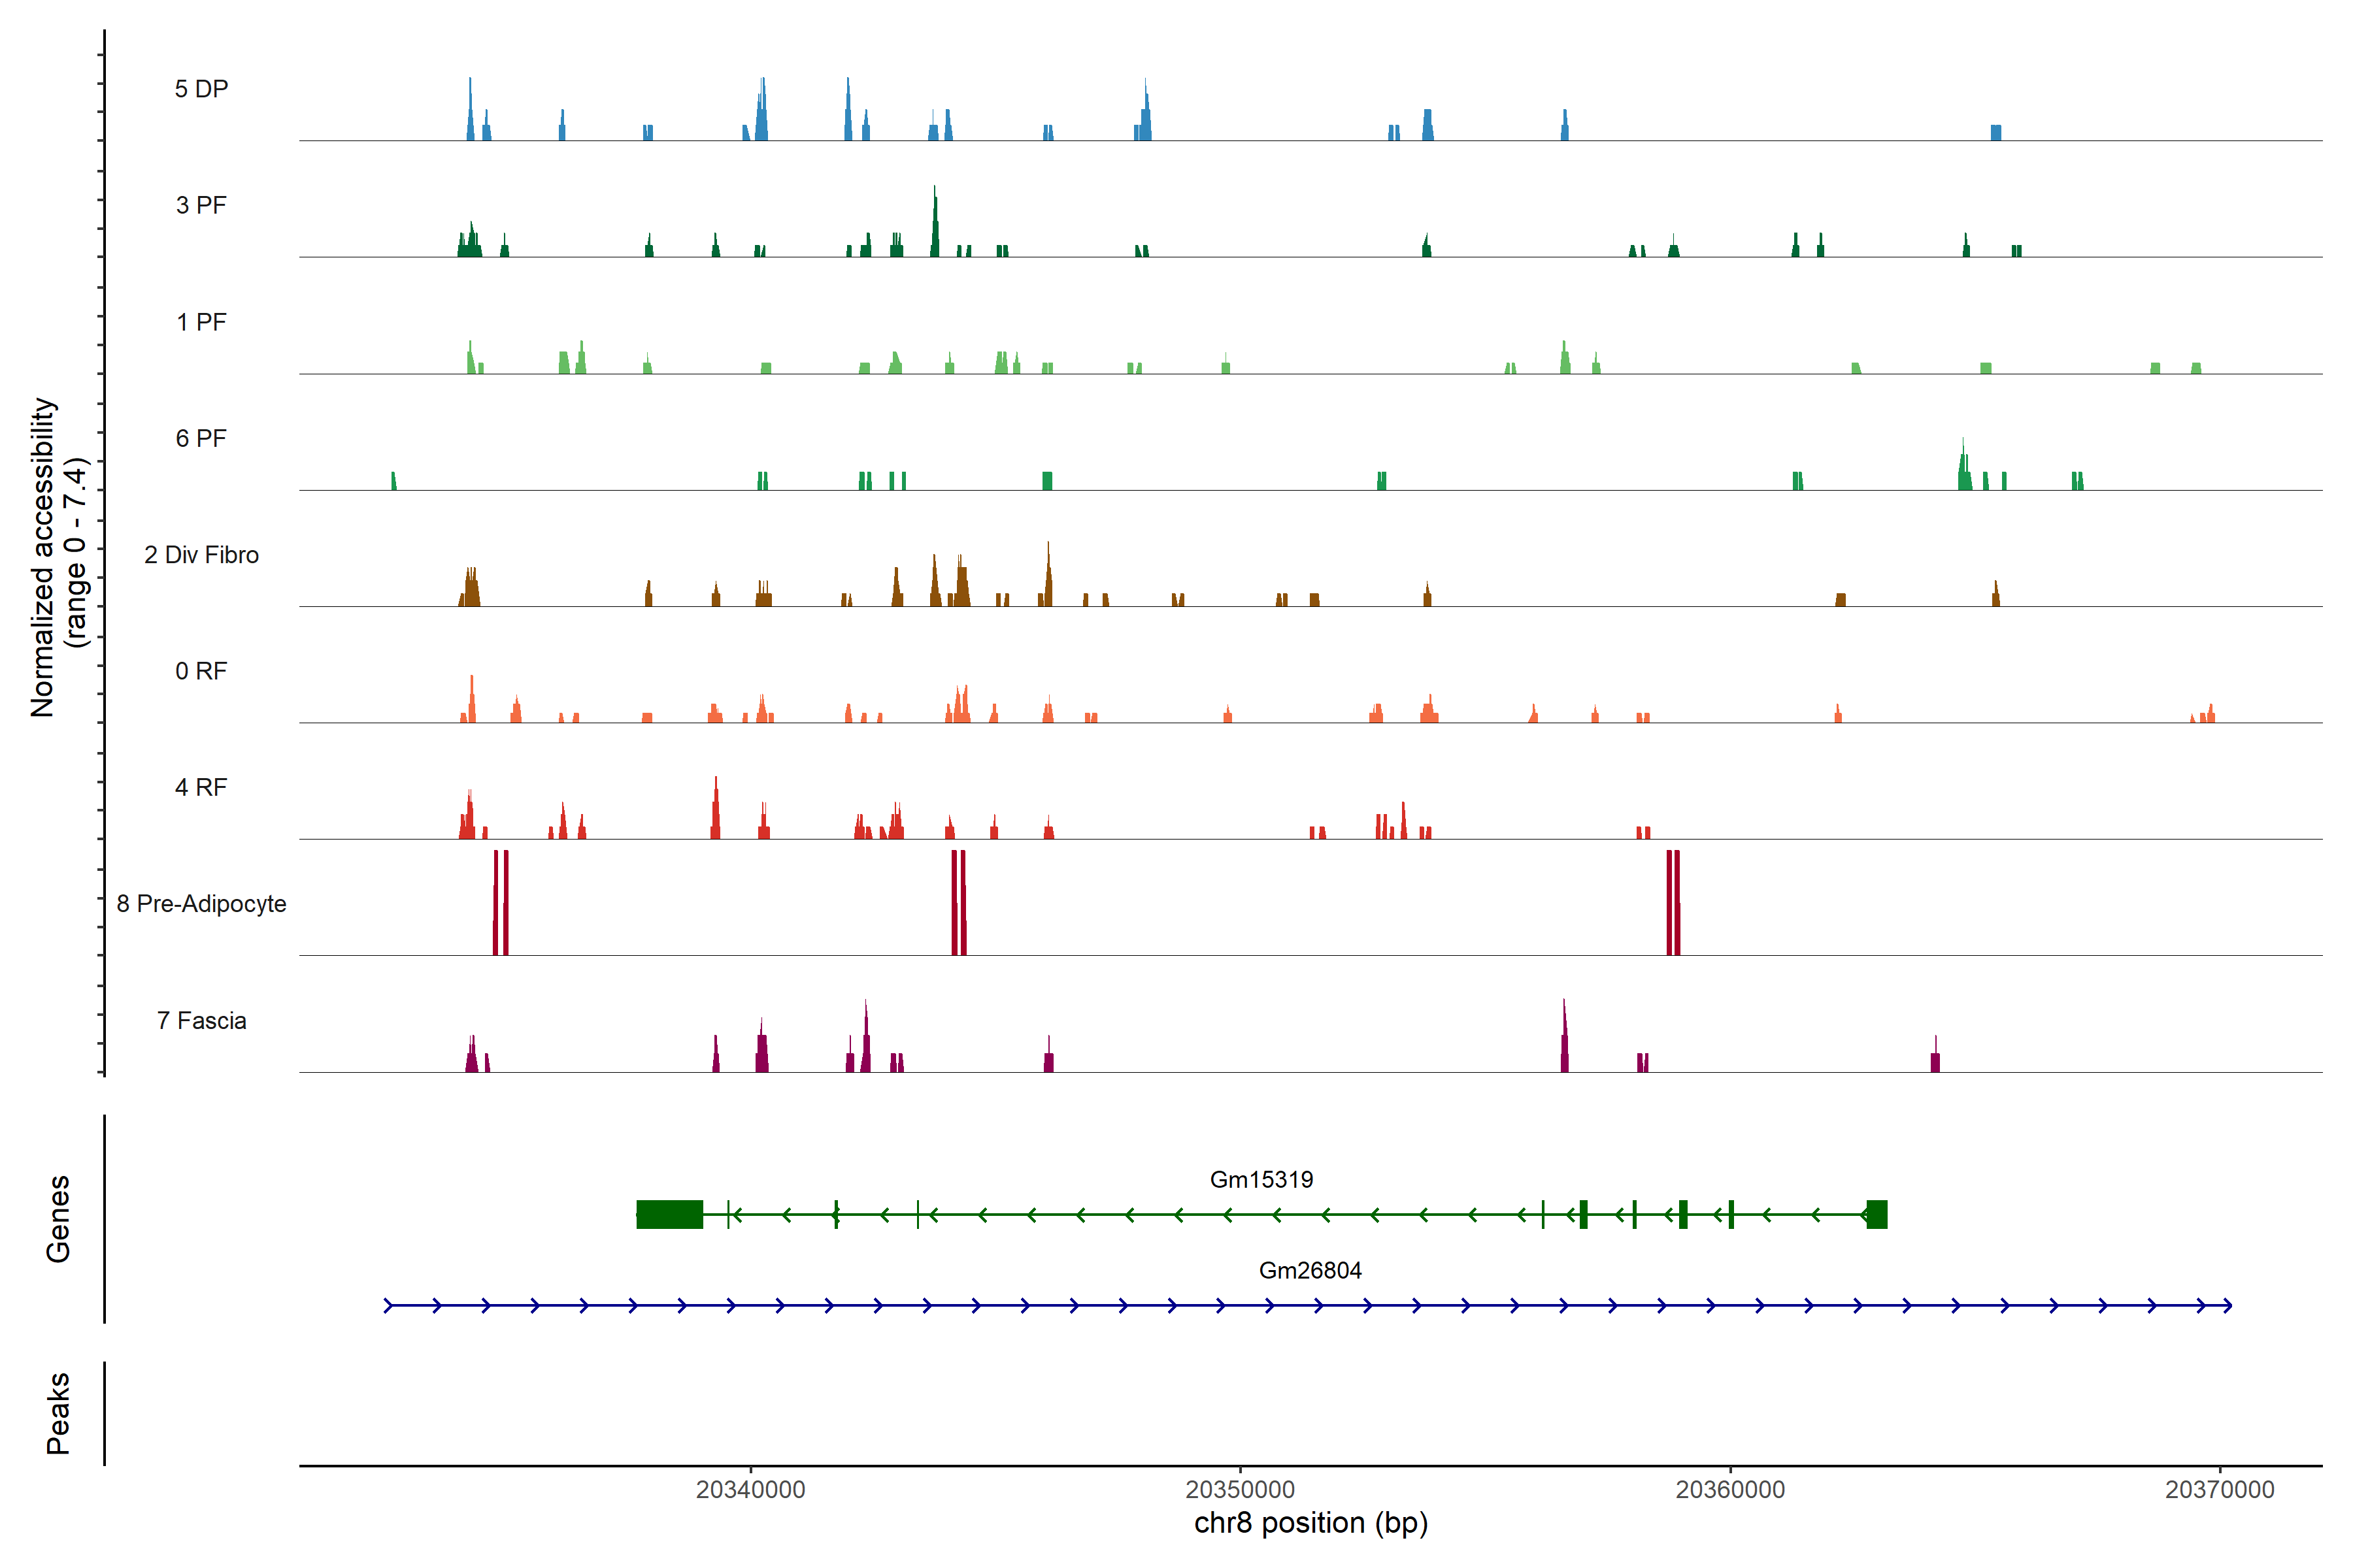The height and width of the screenshot is (1568, 2353).
Task: Click the 1 PF track label
Action: [201, 322]
